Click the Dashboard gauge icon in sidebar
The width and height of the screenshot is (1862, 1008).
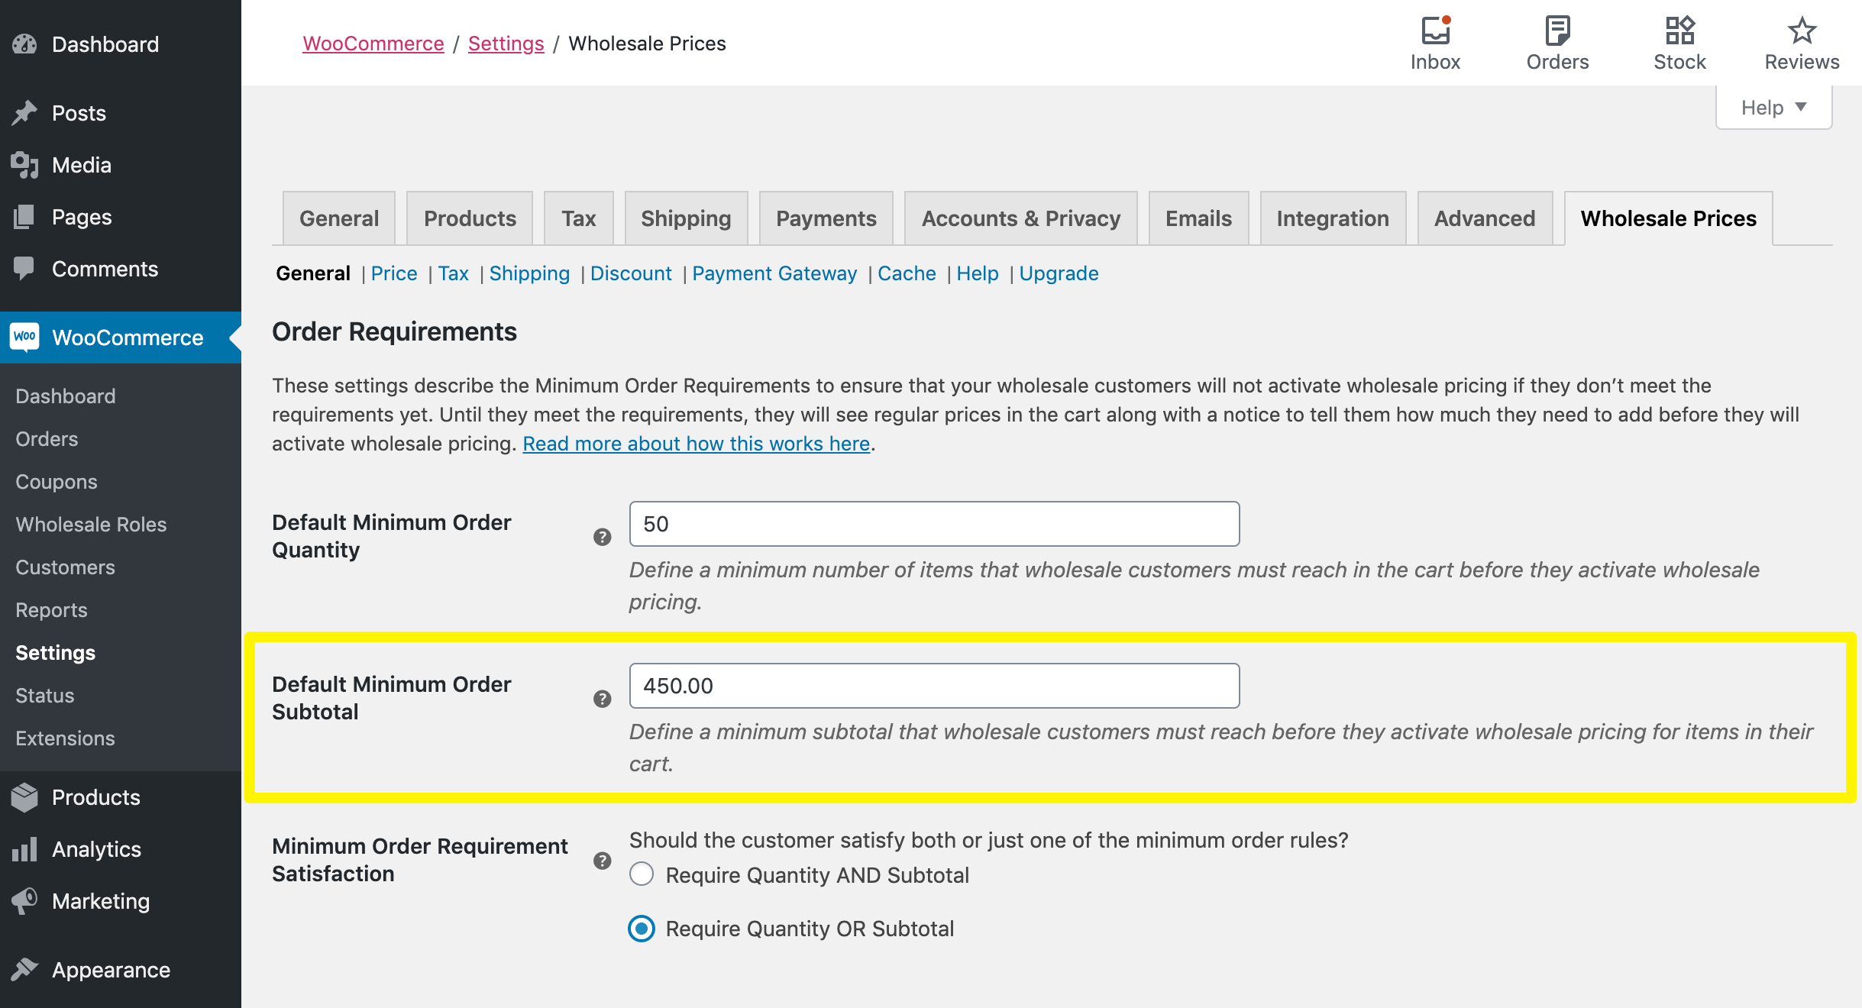click(x=24, y=44)
